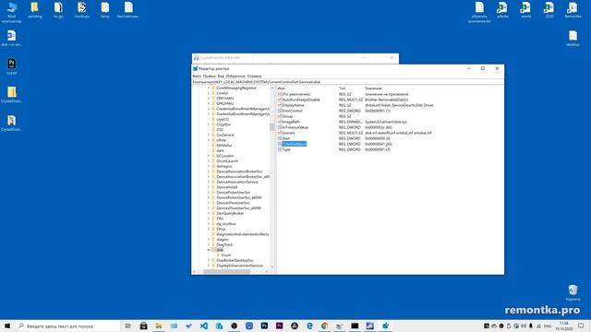The image size is (591, 332).
Task: Open the Windows Start menu
Action: (x=7, y=326)
